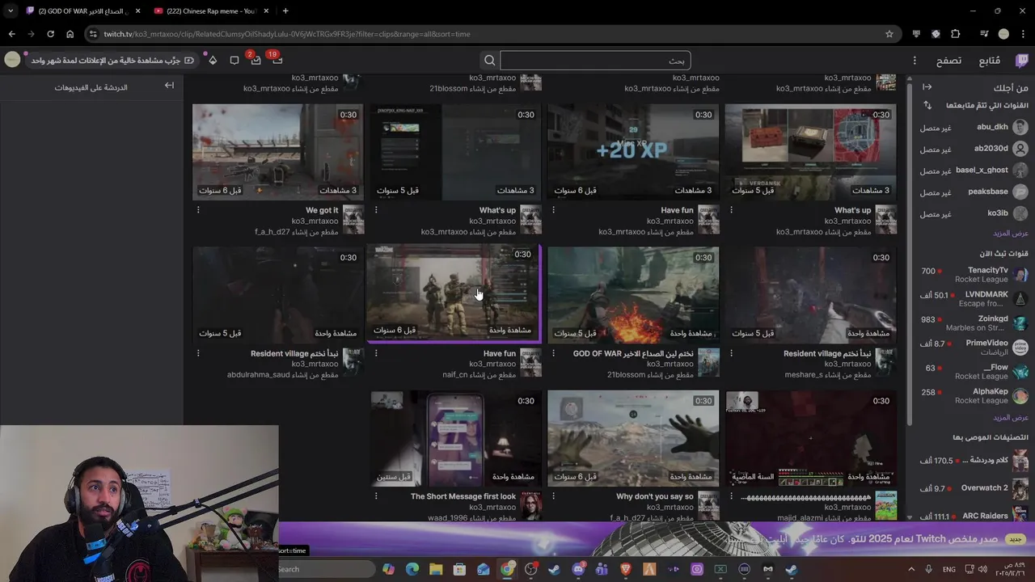Open AlphaKep live channel
Image resolution: width=1035 pixels, height=582 pixels.
(974, 396)
